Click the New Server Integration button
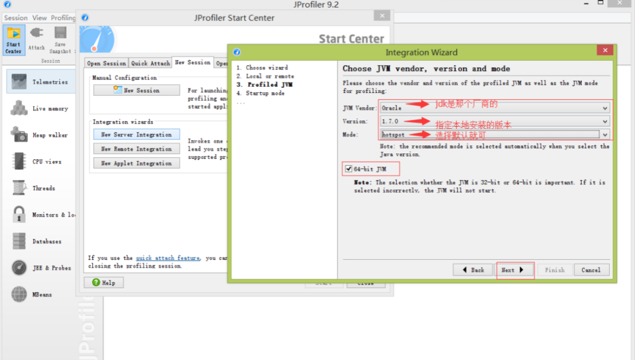 [136, 135]
